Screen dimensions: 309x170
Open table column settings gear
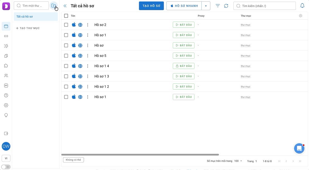[x=300, y=16]
